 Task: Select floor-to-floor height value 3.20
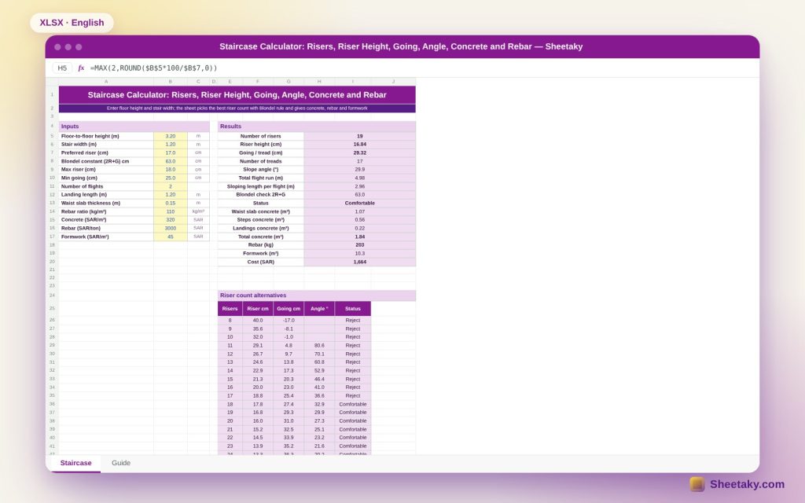(171, 136)
